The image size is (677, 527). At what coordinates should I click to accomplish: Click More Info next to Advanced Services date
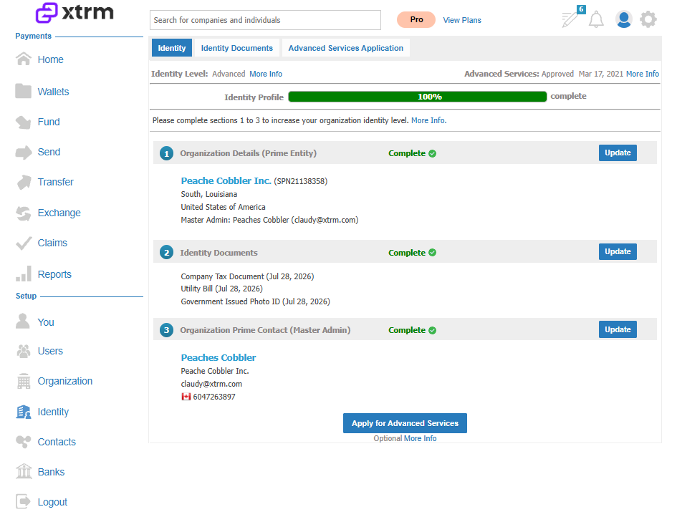[x=643, y=74]
